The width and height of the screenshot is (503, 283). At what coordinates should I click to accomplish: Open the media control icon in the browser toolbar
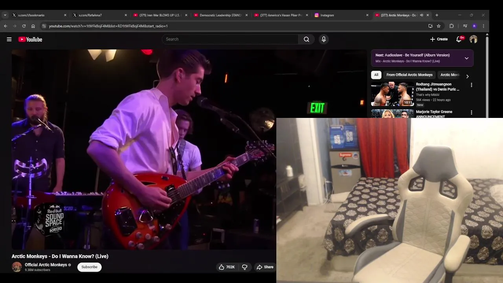coord(465,26)
